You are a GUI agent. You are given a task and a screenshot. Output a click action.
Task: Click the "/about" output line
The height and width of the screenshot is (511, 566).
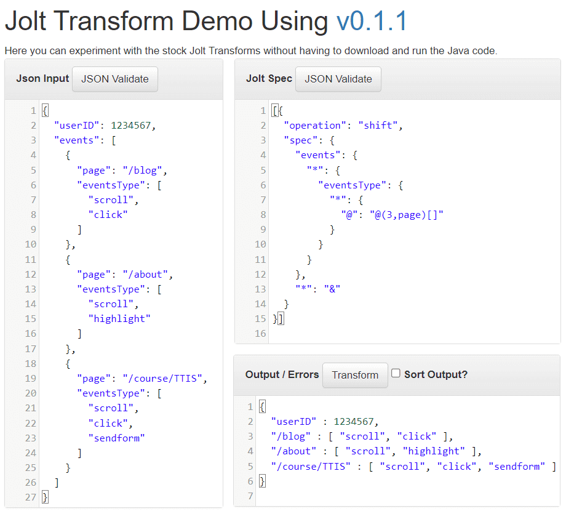[x=376, y=451]
